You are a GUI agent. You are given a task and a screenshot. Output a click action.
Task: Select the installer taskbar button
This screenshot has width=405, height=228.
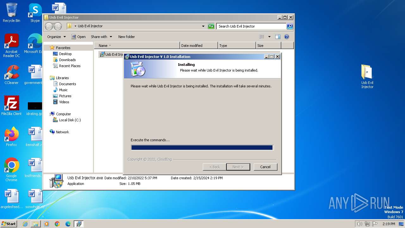79,224
